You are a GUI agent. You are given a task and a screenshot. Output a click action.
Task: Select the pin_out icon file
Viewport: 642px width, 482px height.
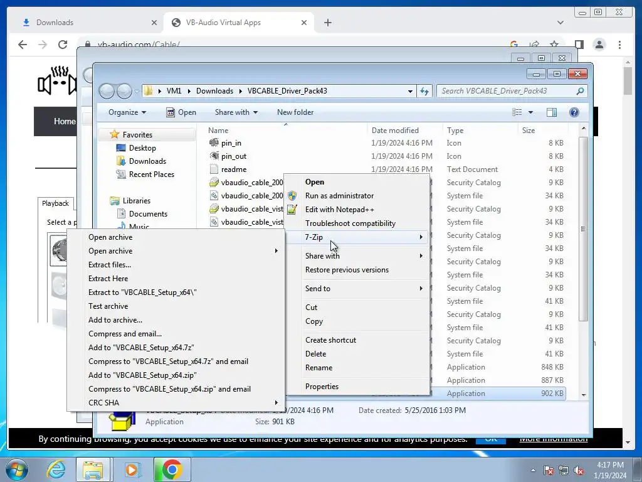(214, 156)
